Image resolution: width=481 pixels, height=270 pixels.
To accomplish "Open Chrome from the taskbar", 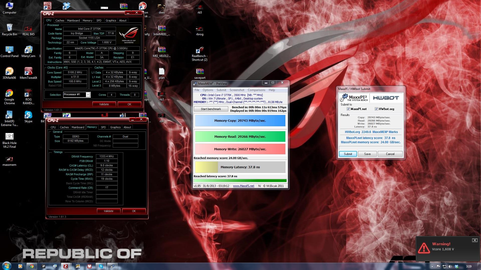I will click(32, 266).
